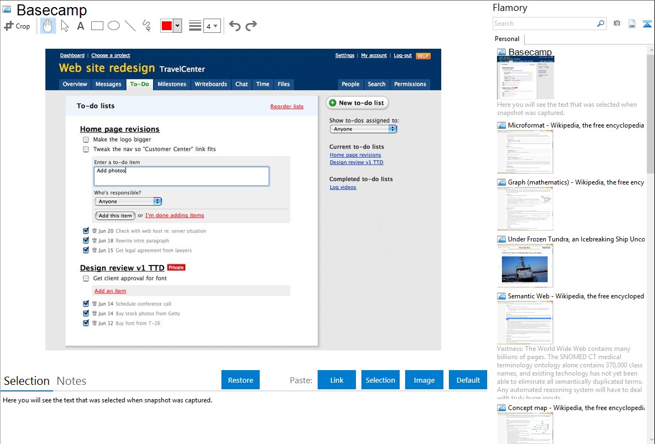
Task: Click the search magnifier icon
Action: (x=600, y=24)
